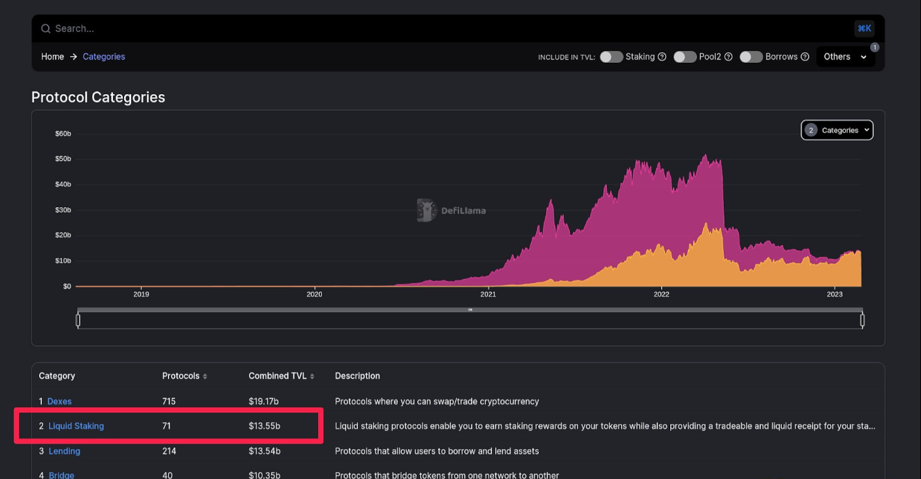This screenshot has height=479, width=921.
Task: Turn on the Pool2 toggle
Action: [x=685, y=57]
